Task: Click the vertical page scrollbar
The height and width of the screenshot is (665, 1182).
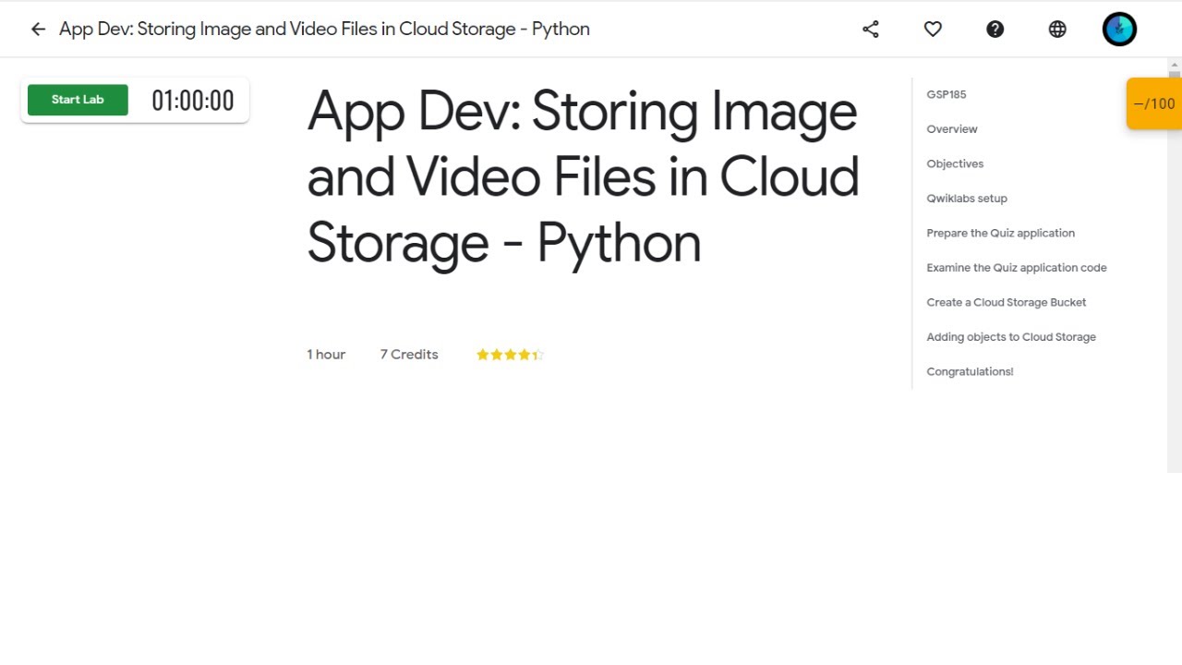Action: 1175,266
